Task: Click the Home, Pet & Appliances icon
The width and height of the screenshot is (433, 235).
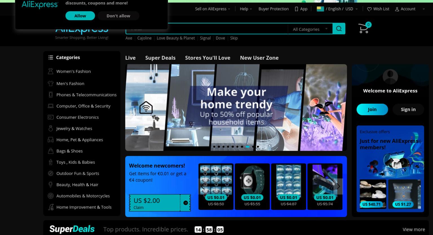Action: [x=50, y=140]
